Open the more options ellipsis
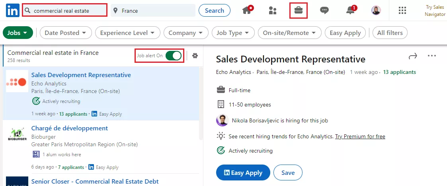 [x=432, y=56]
